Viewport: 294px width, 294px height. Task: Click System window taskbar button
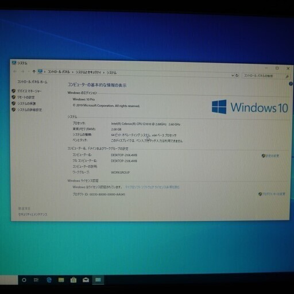coord(98,280)
